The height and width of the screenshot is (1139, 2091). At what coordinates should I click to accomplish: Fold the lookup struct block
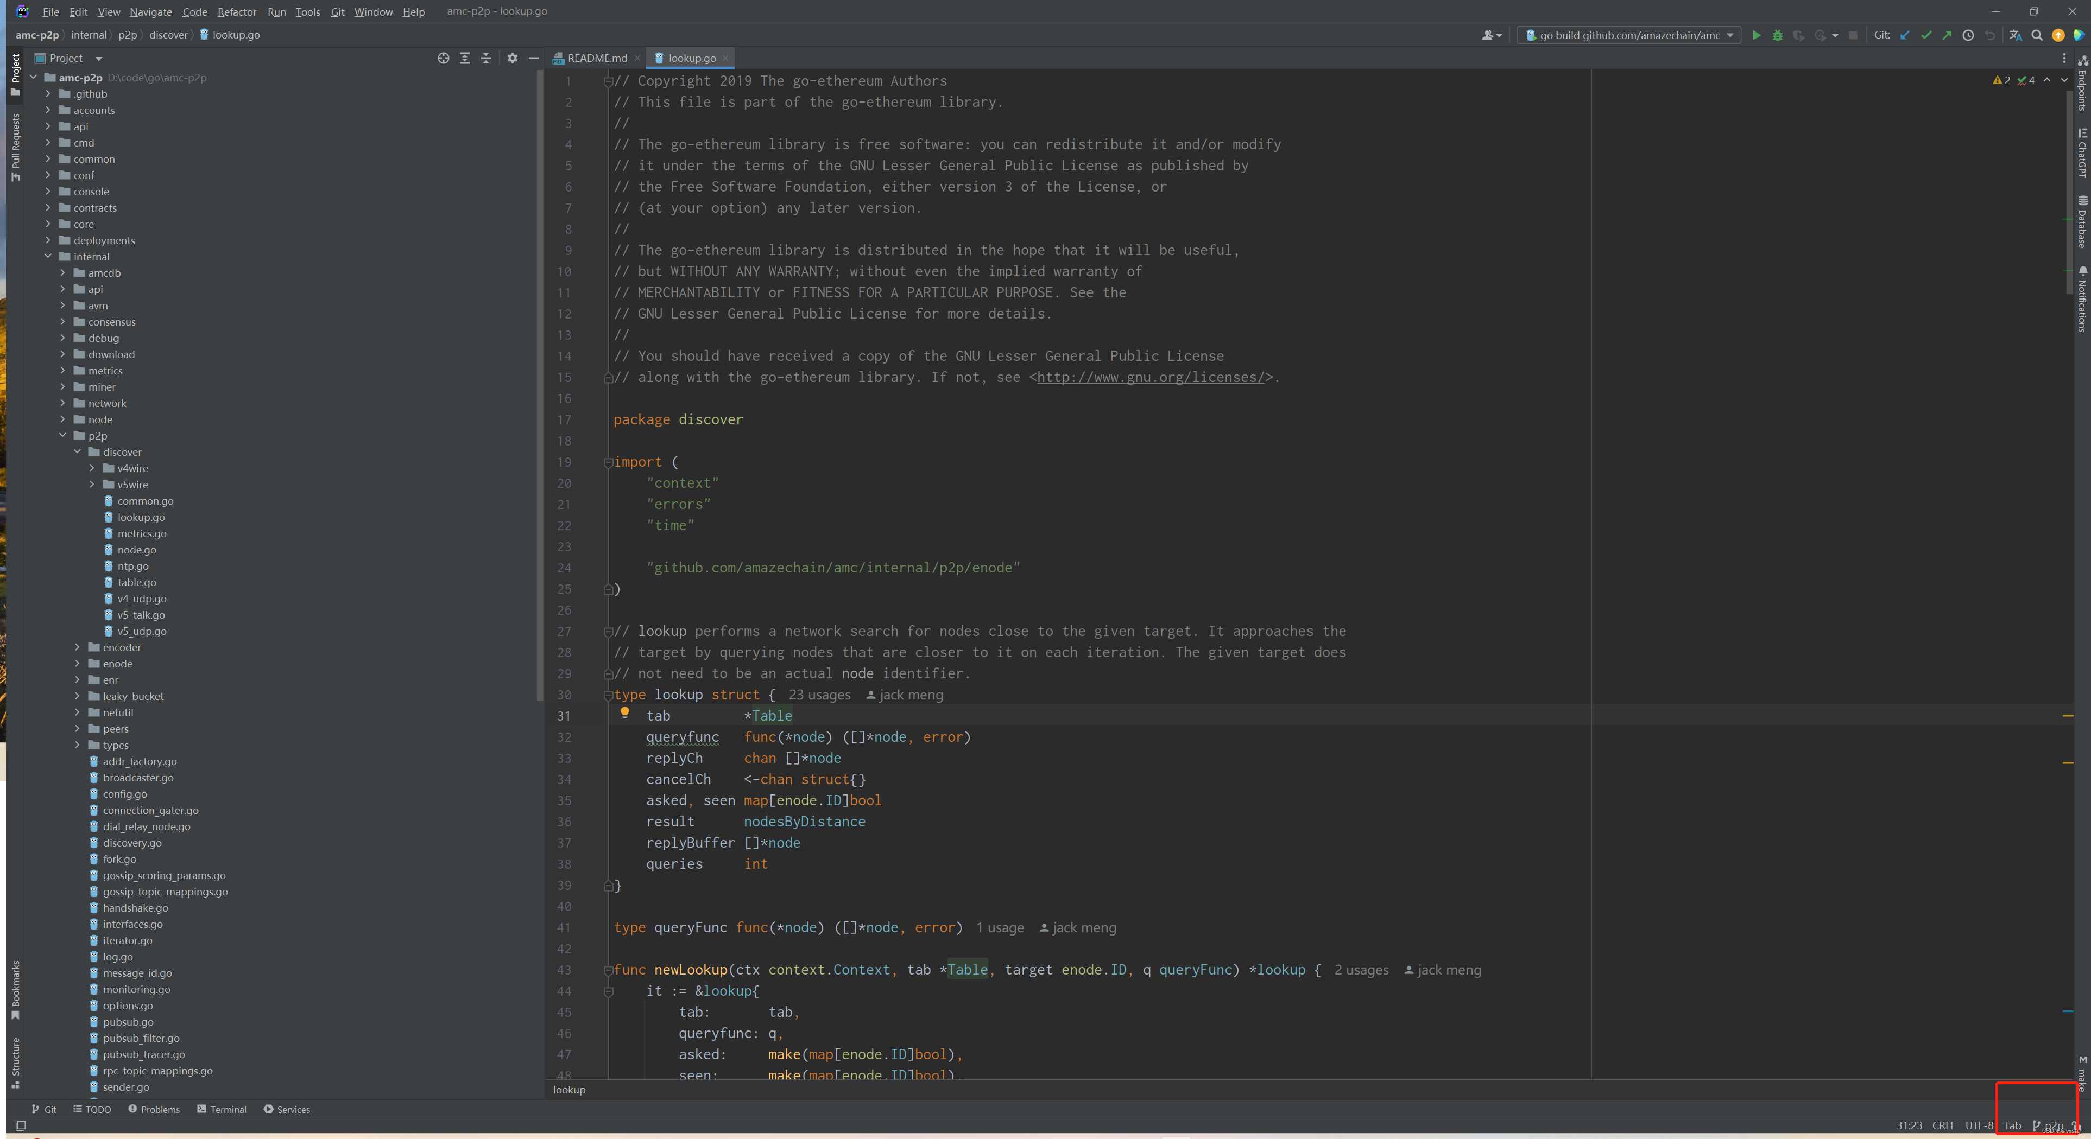tap(608, 695)
